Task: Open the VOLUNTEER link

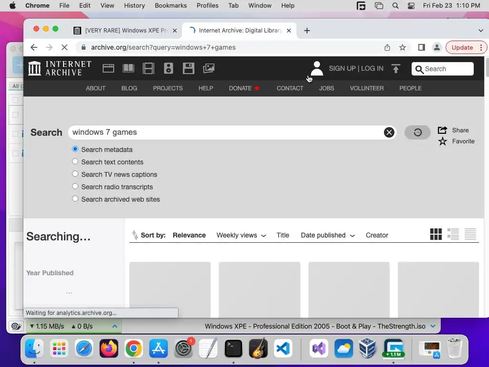Action: [x=367, y=88]
